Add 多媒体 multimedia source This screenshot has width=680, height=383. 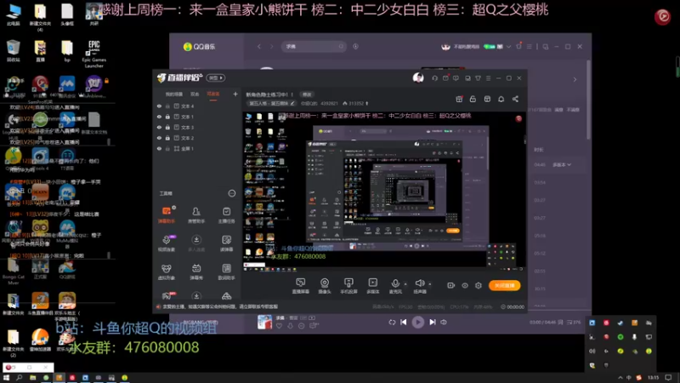(372, 286)
